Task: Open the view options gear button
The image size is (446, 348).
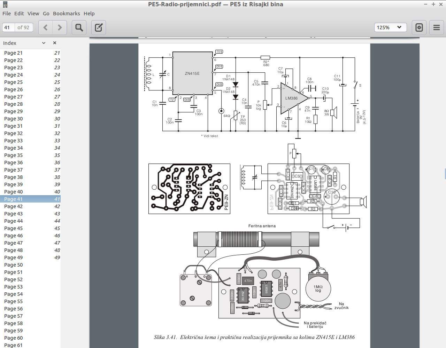Action: [x=419, y=27]
